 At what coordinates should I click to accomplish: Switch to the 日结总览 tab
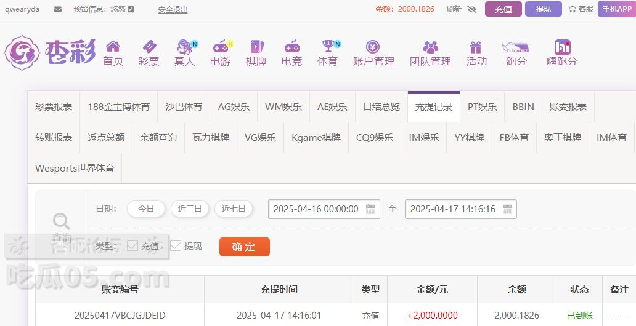(381, 107)
